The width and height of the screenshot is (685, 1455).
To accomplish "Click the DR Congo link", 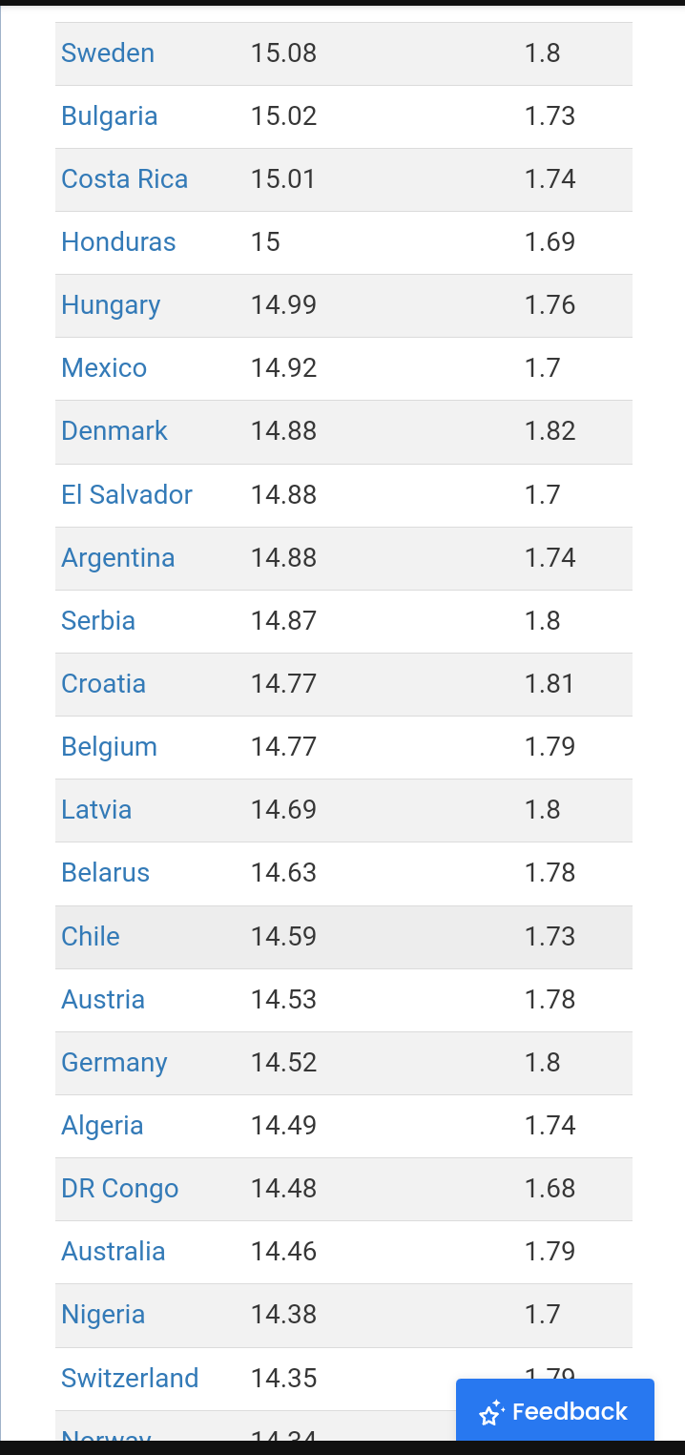I will [120, 1189].
